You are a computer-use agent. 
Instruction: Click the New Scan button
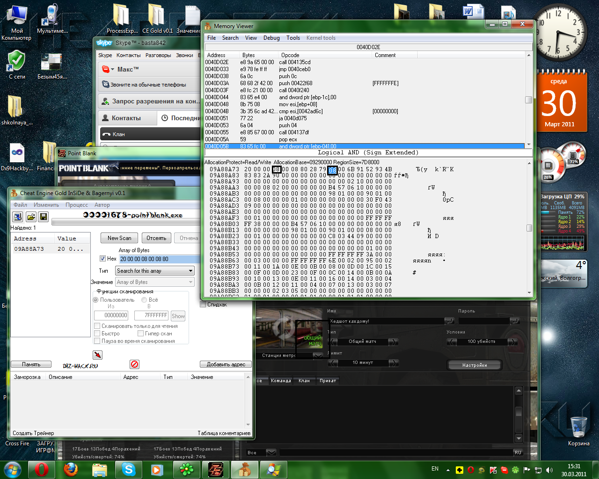(119, 238)
